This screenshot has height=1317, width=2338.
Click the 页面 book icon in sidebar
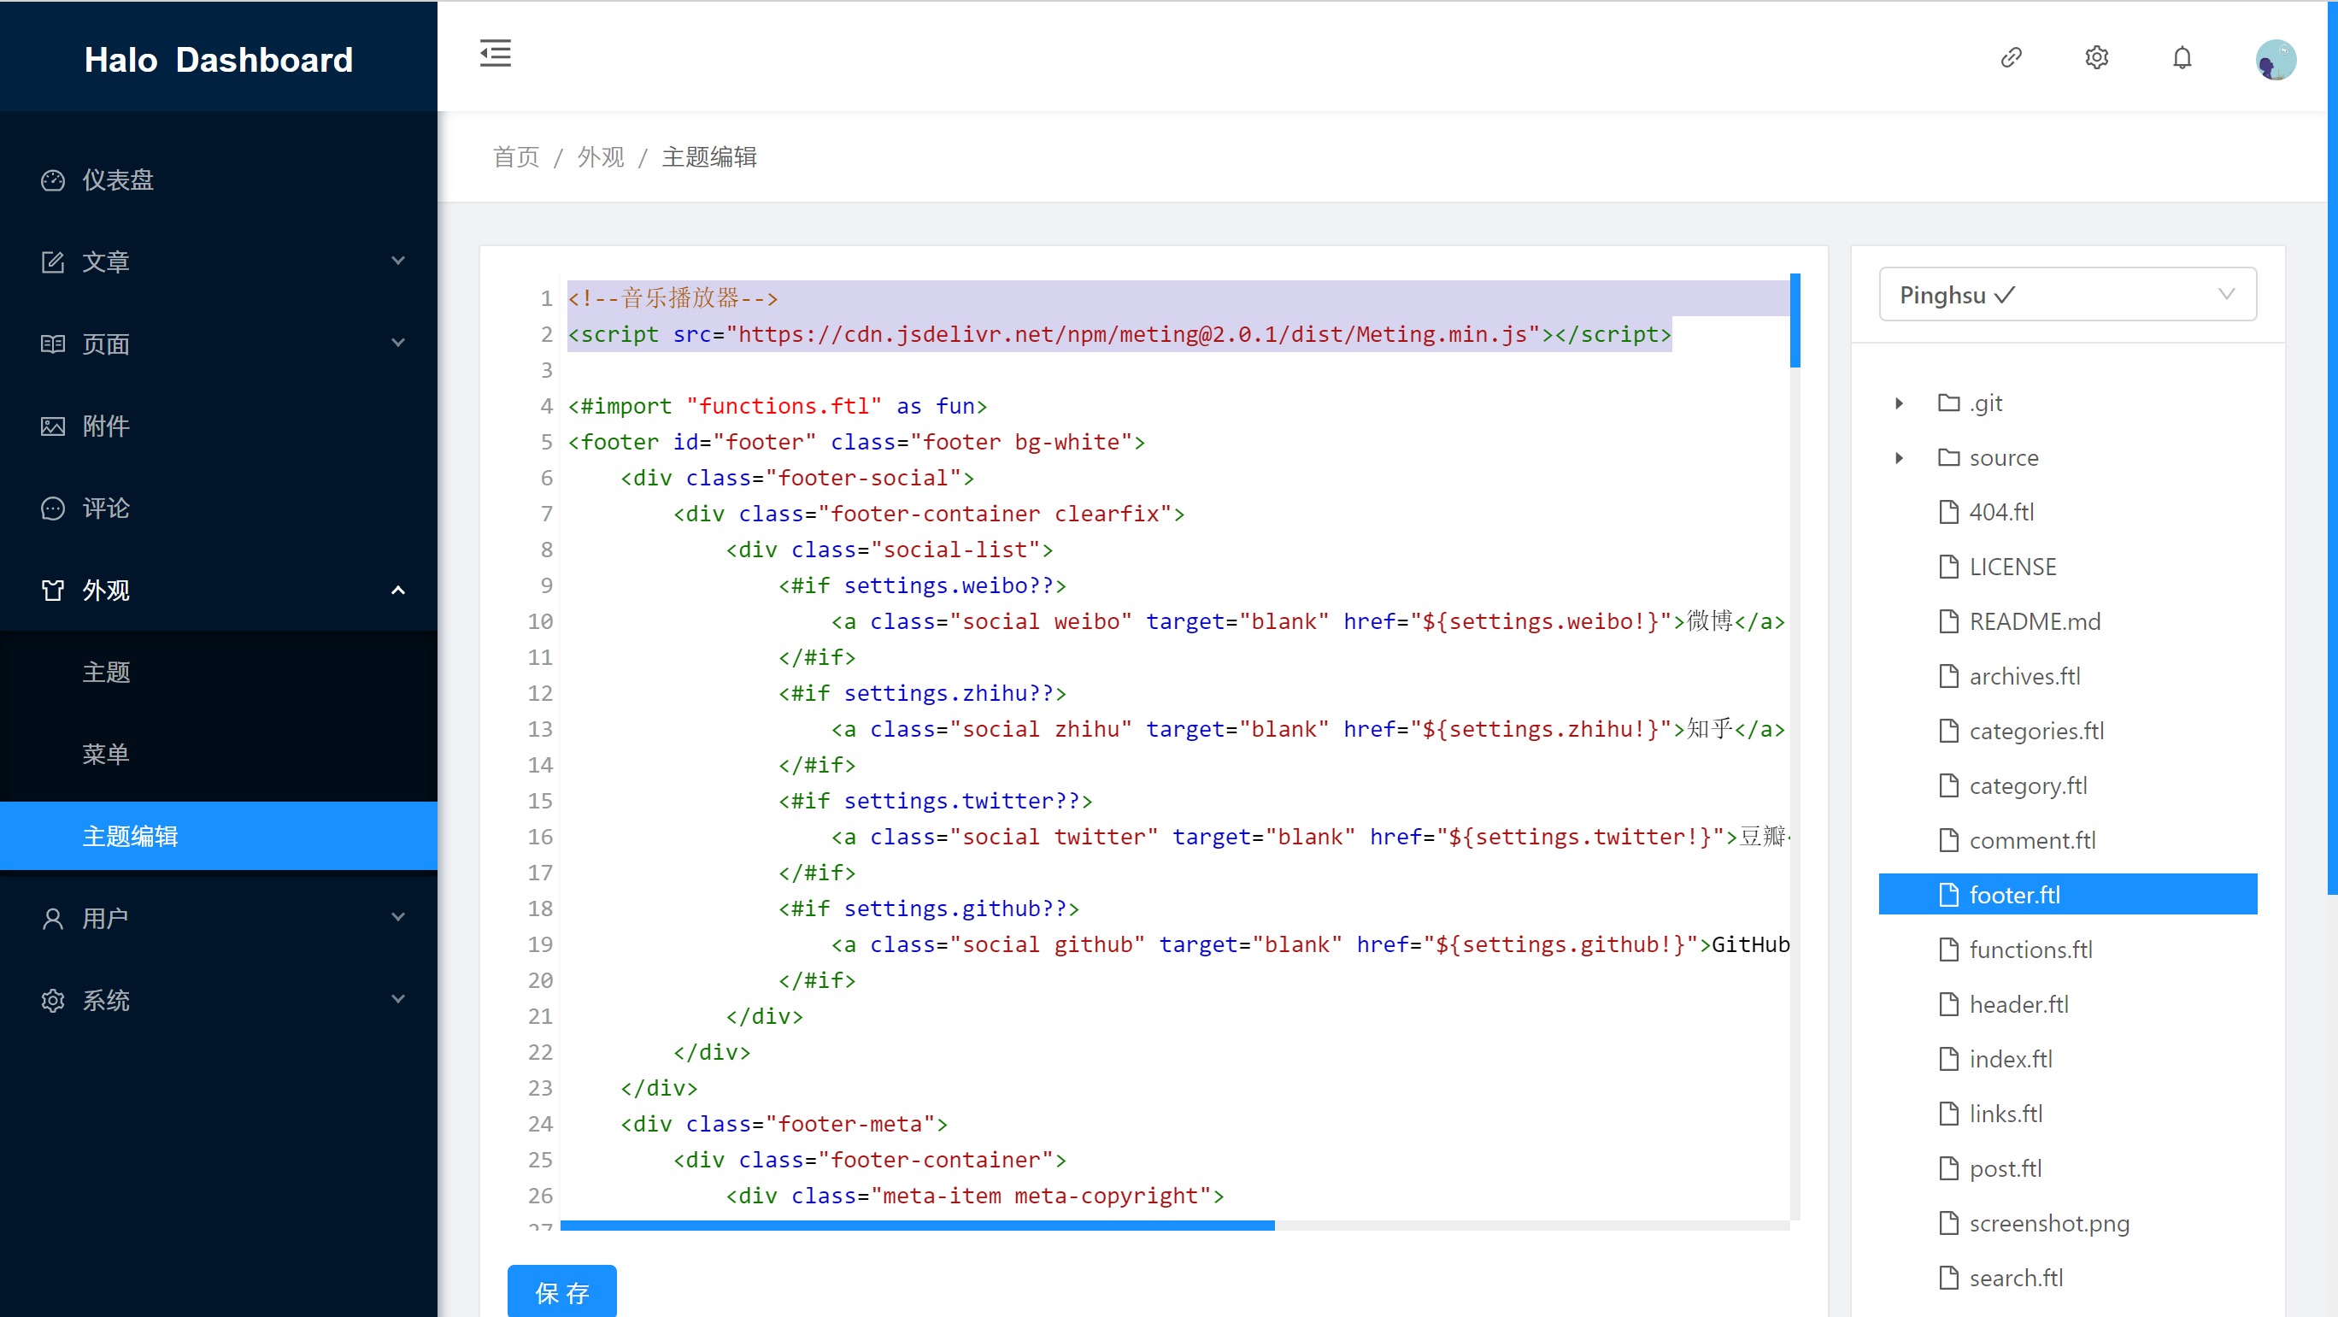pyautogui.click(x=53, y=344)
